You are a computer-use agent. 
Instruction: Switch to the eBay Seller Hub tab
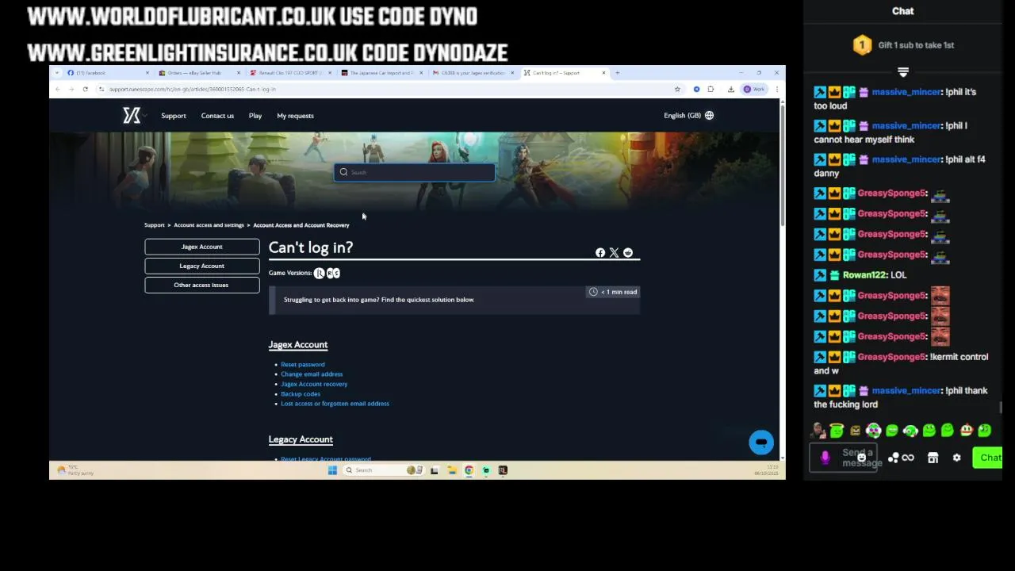point(198,73)
